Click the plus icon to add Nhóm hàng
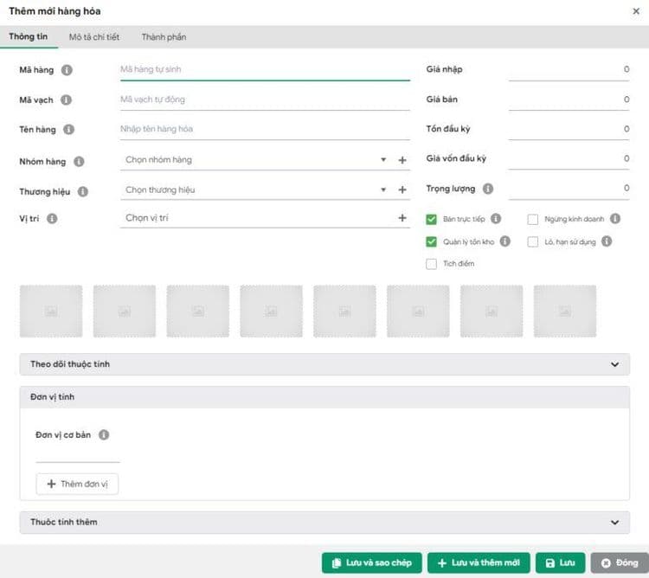 [402, 160]
